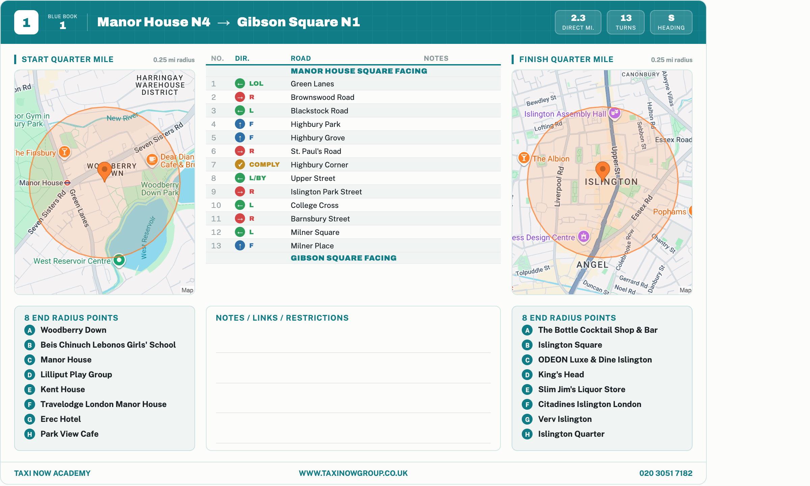The width and height of the screenshot is (810, 486).
Task: Click the Start Quarter Mile map thumbnail
Action: click(x=105, y=182)
